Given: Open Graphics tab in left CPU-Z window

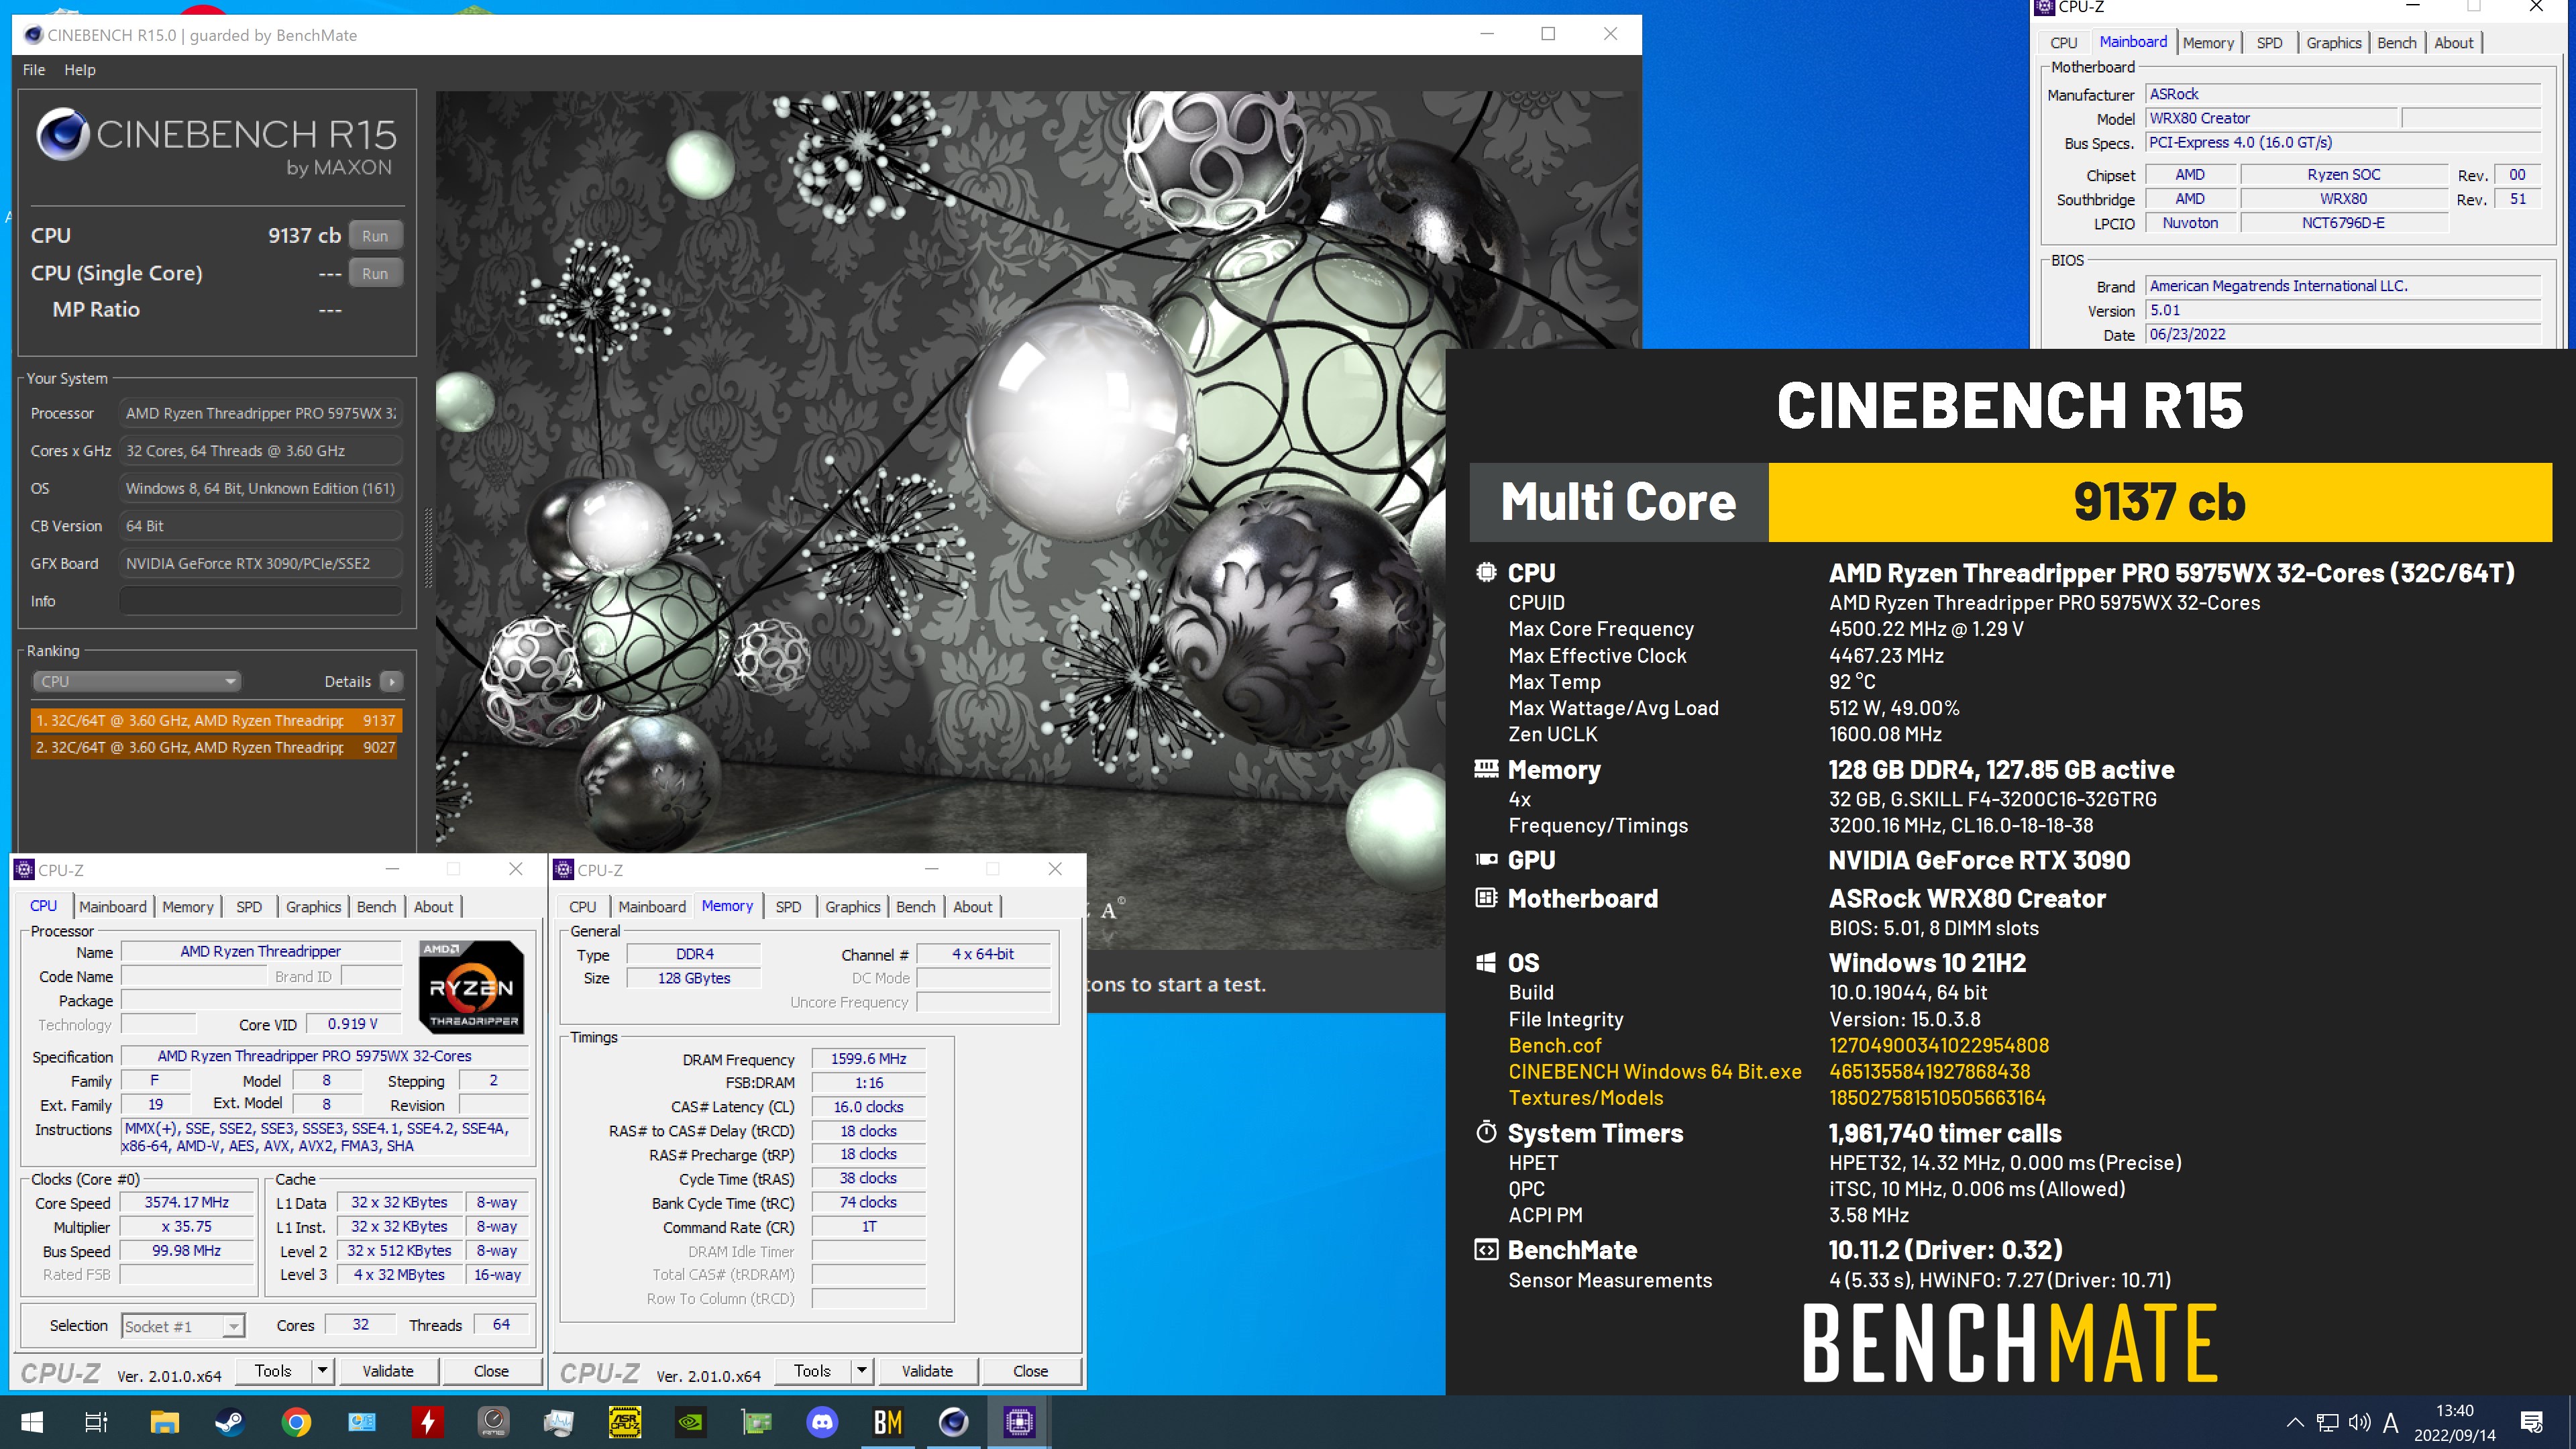Looking at the screenshot, I should coord(313,906).
